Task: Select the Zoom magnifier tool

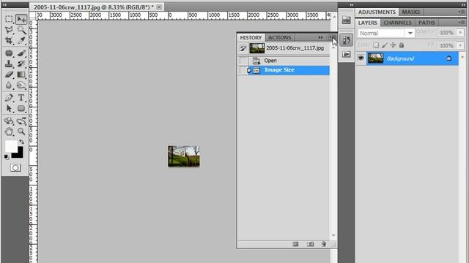Action: coord(21,131)
